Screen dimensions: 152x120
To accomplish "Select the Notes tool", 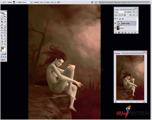I will point(2,42).
